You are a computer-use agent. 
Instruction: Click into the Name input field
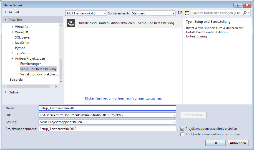point(107,108)
